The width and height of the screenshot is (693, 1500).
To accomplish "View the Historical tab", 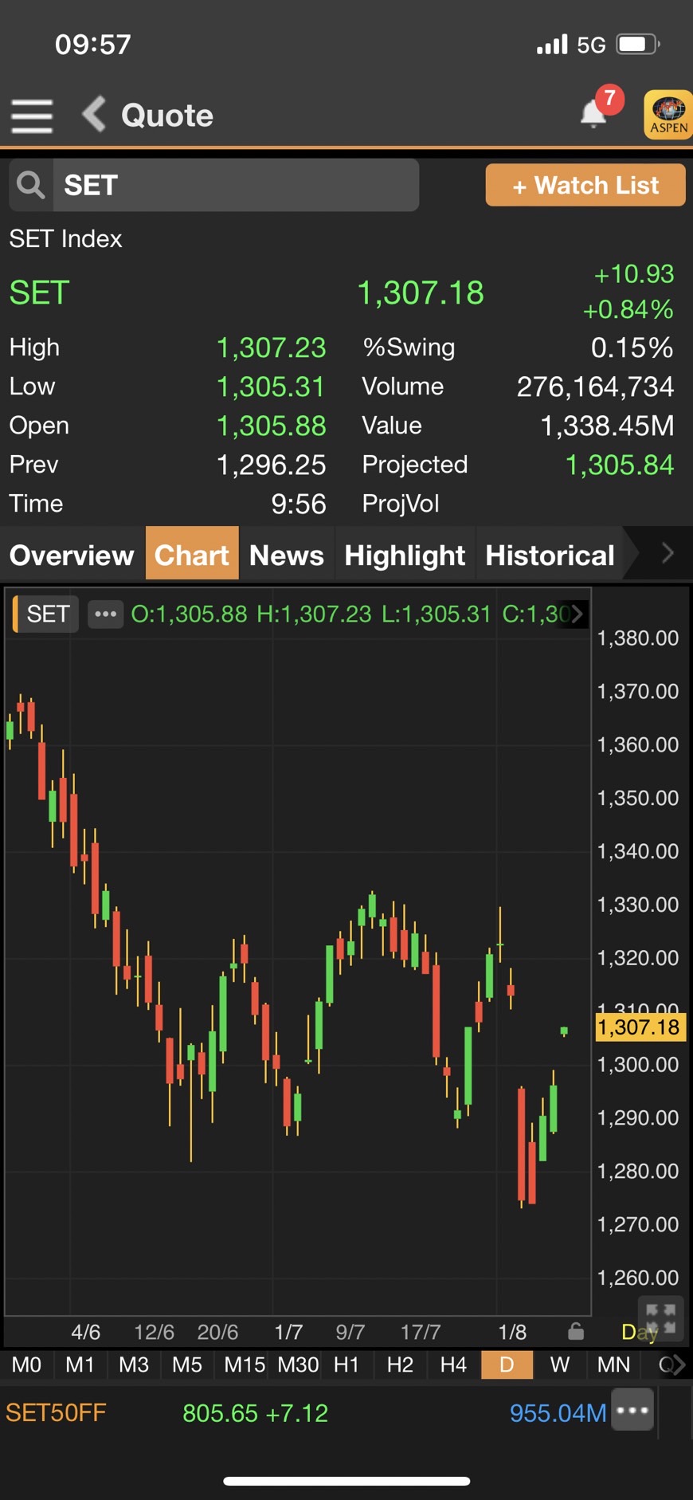I will click(x=550, y=555).
